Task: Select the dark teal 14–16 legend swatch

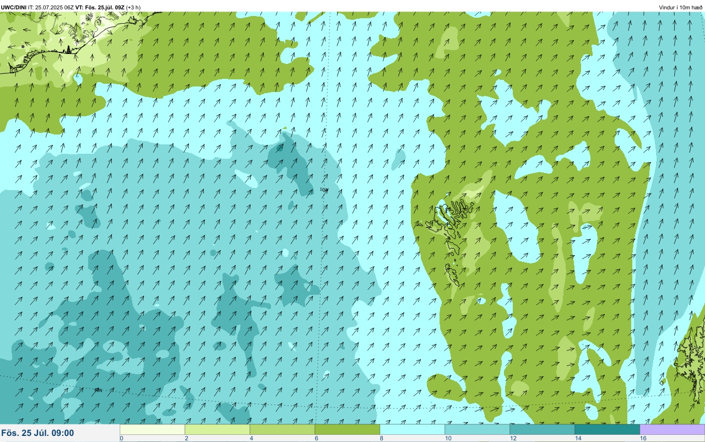Action: pyautogui.click(x=607, y=429)
